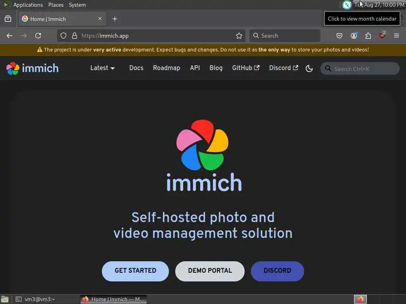Click the browser back arrow
Image resolution: width=406 pixels, height=304 pixels.
click(x=10, y=36)
